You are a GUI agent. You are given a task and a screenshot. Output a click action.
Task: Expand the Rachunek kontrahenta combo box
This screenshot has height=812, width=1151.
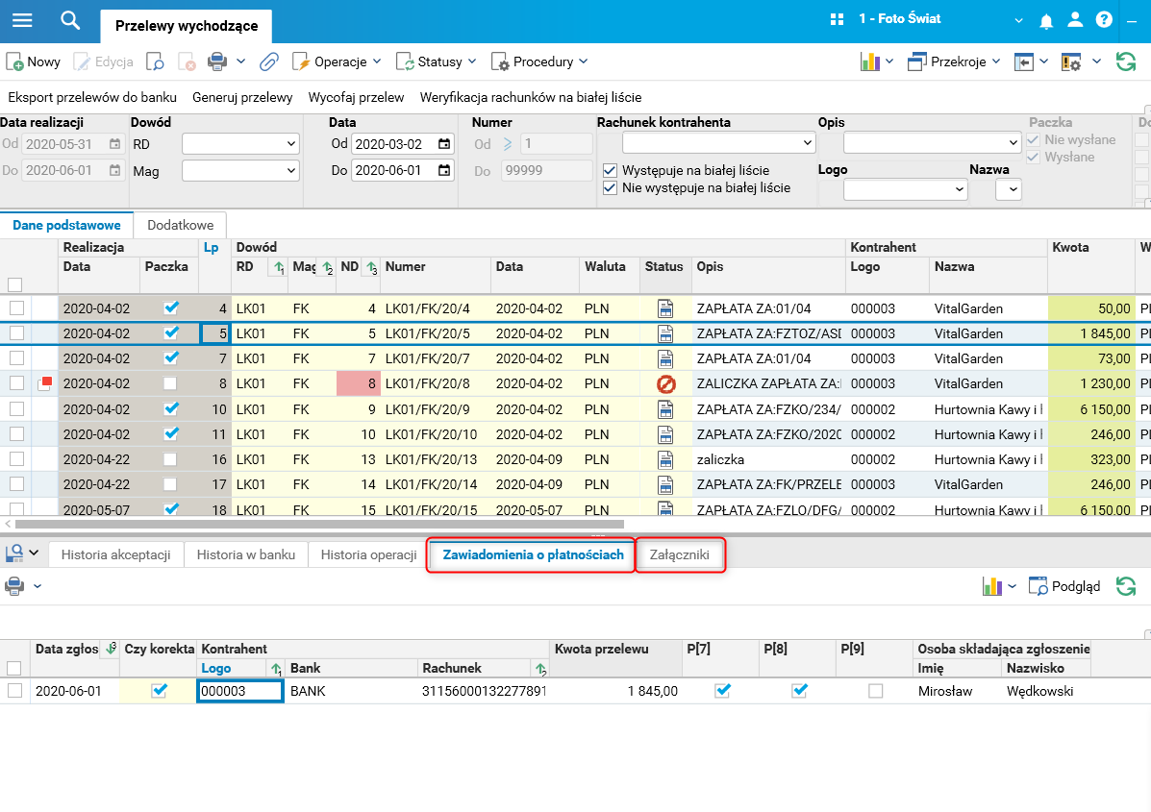tap(806, 143)
